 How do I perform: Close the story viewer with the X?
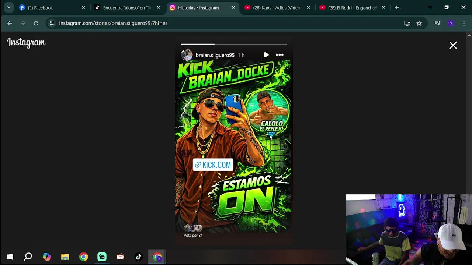(453, 45)
